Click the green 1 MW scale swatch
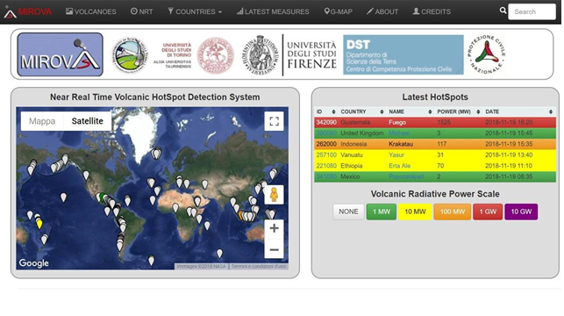 382,212
